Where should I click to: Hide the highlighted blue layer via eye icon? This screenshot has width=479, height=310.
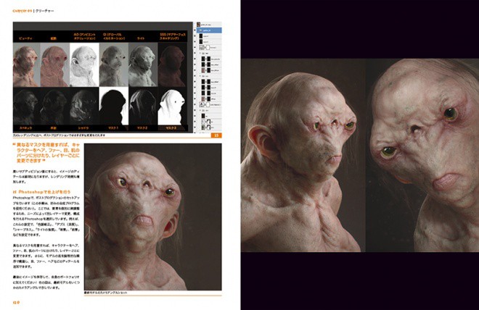(195, 30)
